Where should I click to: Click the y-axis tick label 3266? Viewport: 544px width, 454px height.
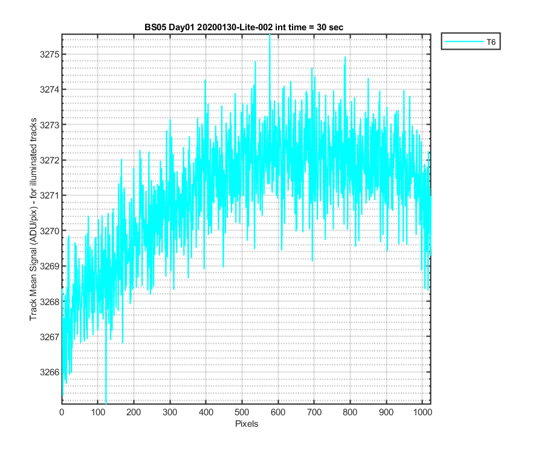point(50,372)
